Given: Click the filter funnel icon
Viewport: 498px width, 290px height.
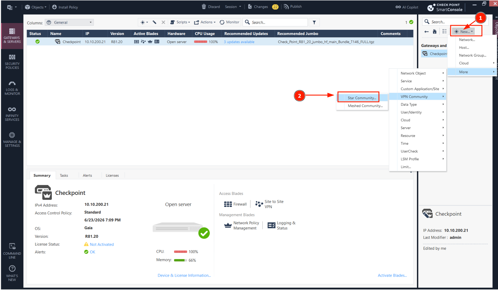Looking at the screenshot, I should coord(314,22).
